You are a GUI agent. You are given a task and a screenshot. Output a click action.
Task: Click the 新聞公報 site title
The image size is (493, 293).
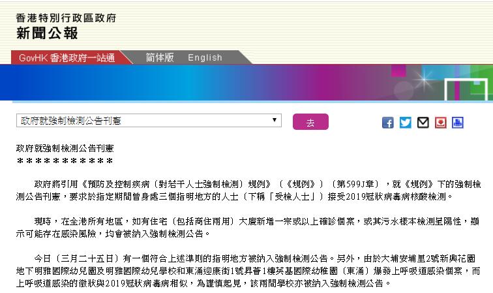coord(47,33)
